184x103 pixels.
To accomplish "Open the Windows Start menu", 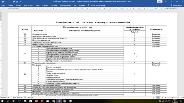I will [x=2, y=101].
